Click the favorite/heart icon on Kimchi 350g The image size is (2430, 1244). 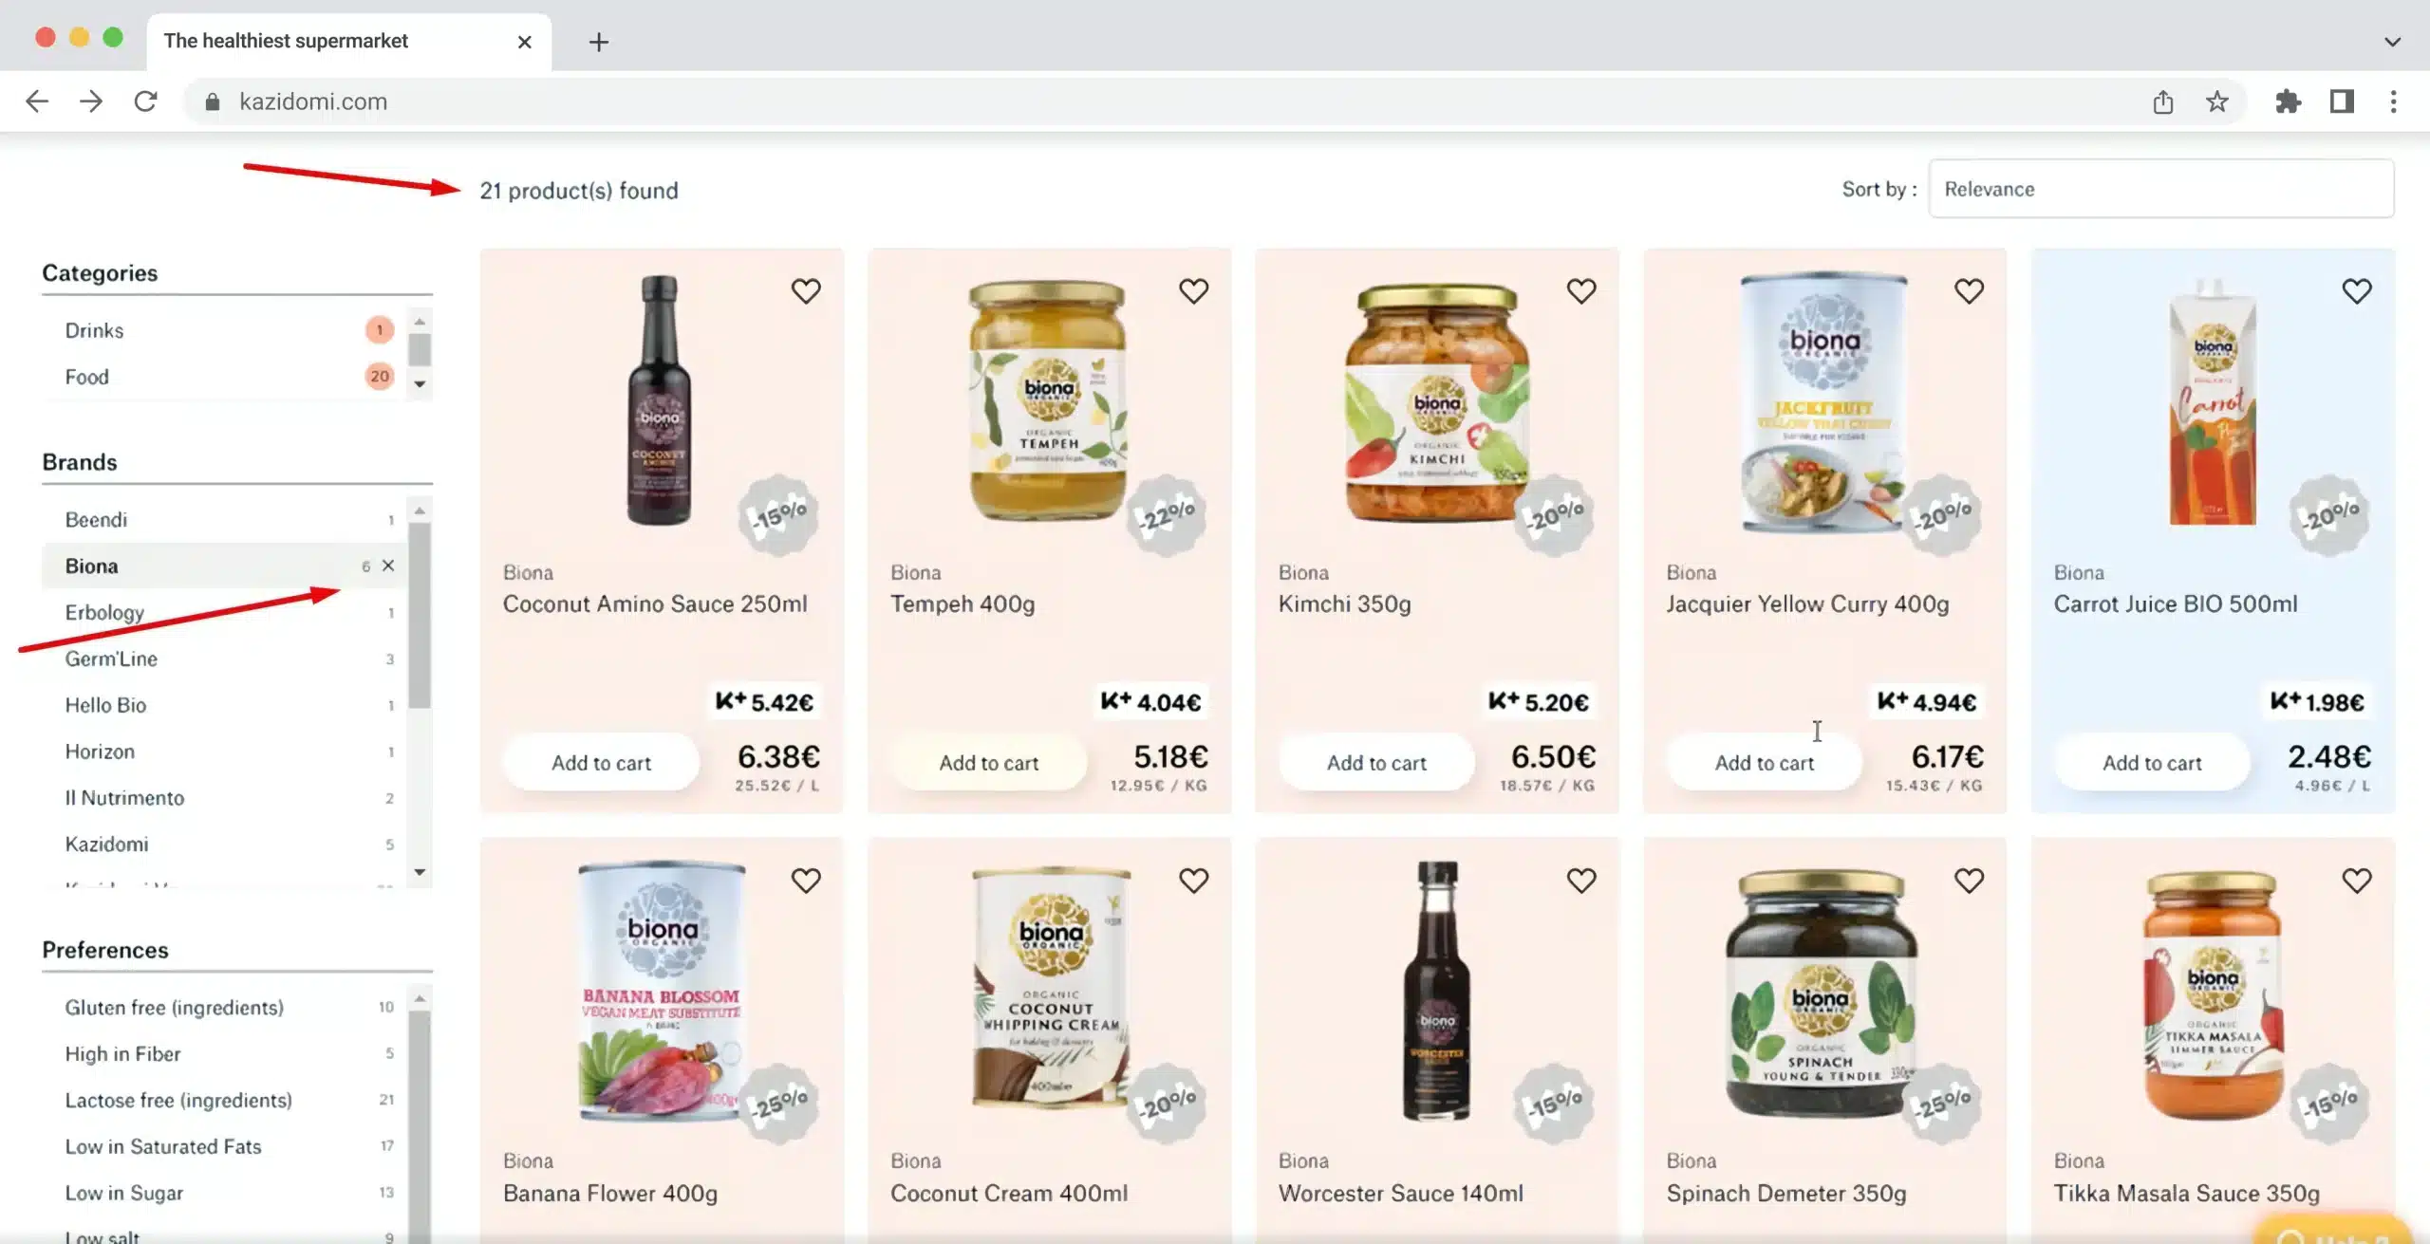click(1580, 292)
